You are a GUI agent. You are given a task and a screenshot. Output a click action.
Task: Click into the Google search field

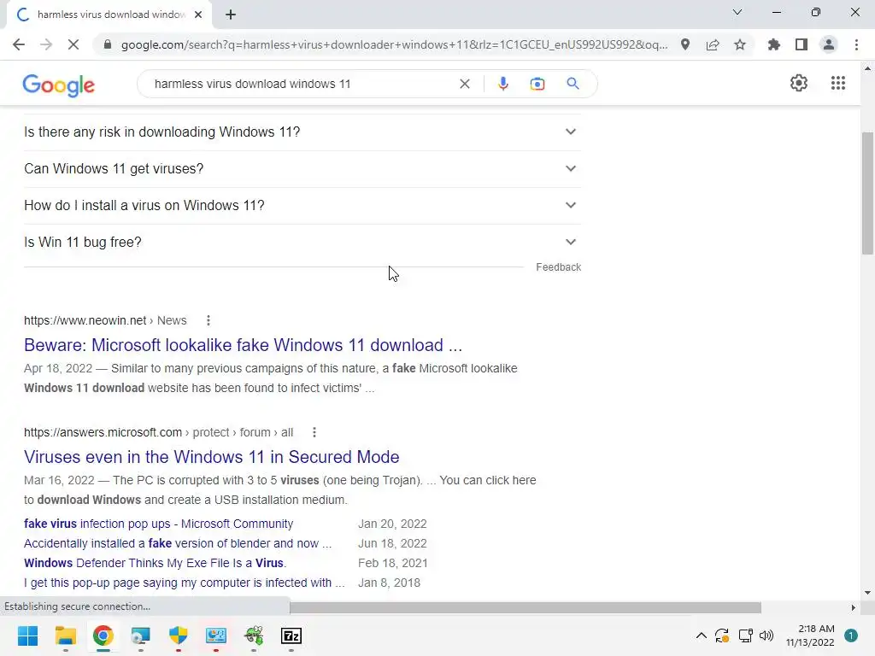coord(302,84)
